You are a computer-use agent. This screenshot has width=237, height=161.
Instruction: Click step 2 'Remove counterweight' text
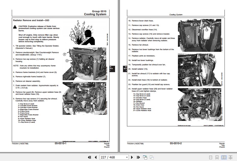click(x=36, y=54)
